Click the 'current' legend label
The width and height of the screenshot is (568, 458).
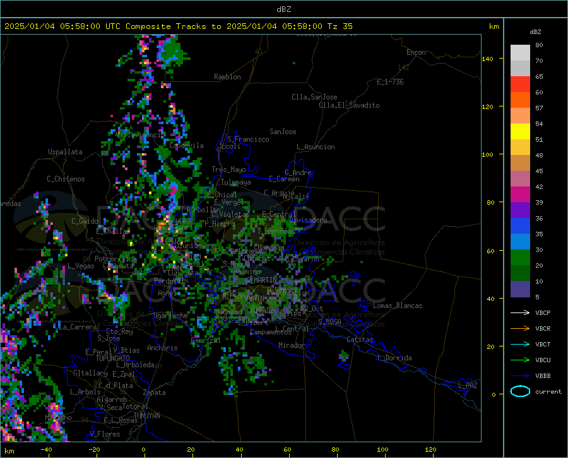[x=548, y=391]
